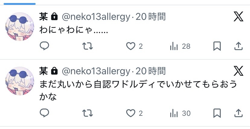Screen dimensions: 250x129
Task: Open profile avatar on second tweet
Action: tap(20, 81)
